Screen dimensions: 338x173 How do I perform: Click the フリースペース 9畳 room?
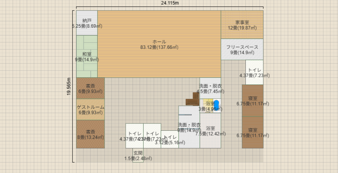coord(242,49)
